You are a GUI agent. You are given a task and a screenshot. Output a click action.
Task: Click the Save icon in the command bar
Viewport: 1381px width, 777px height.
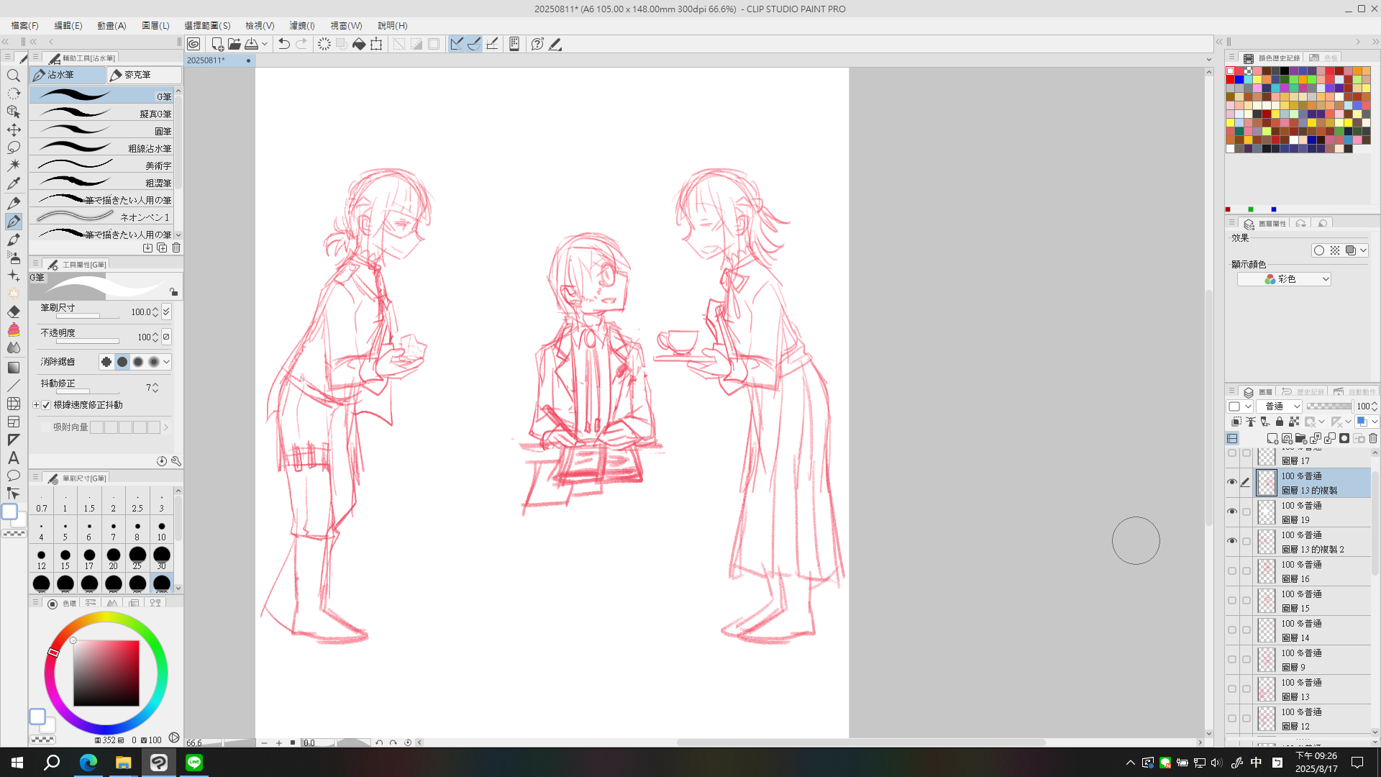pyautogui.click(x=252, y=45)
